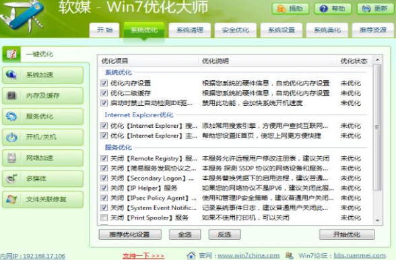Open bbs.ruanmei.com forum link

point(360,256)
